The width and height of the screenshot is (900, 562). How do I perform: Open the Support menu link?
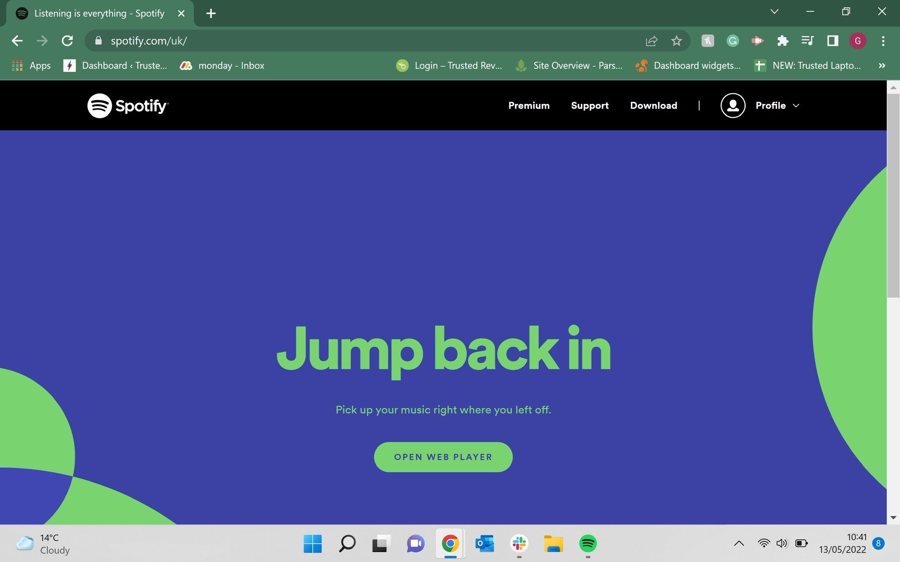tap(590, 106)
